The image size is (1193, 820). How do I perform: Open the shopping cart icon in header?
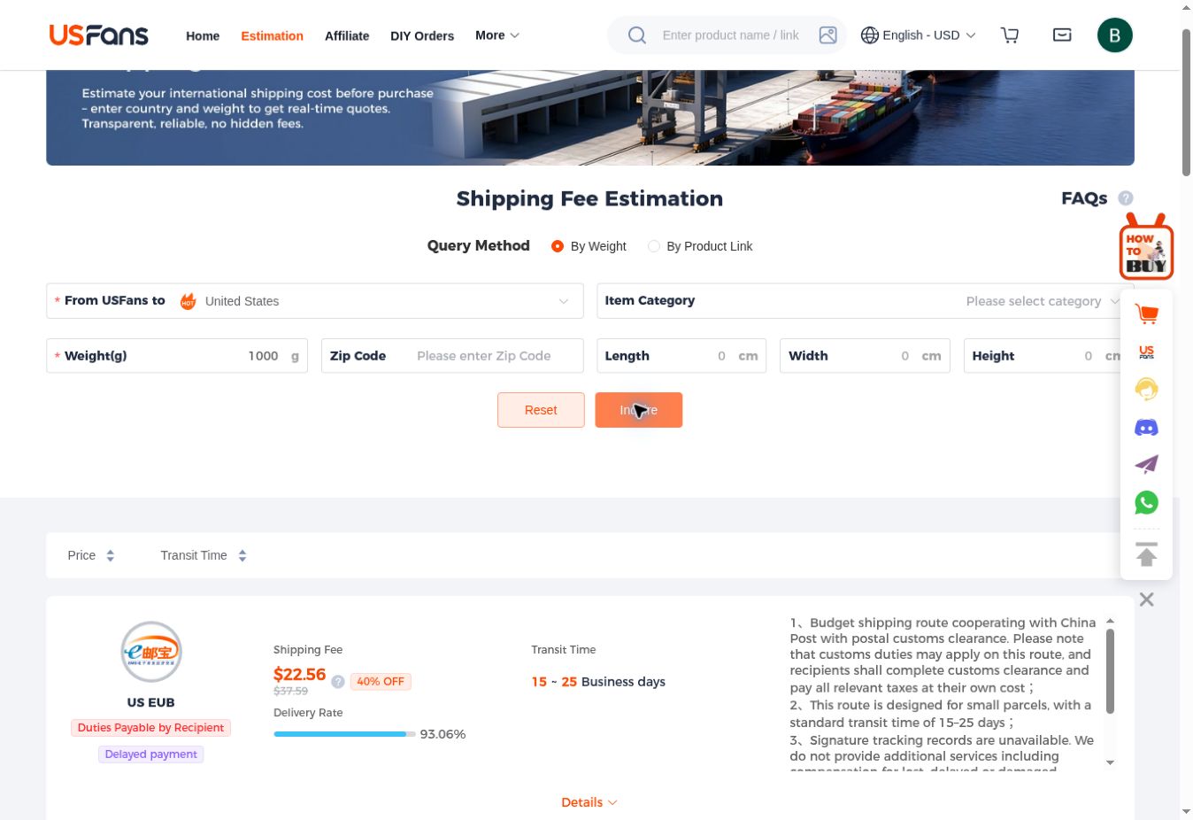[x=1010, y=35]
